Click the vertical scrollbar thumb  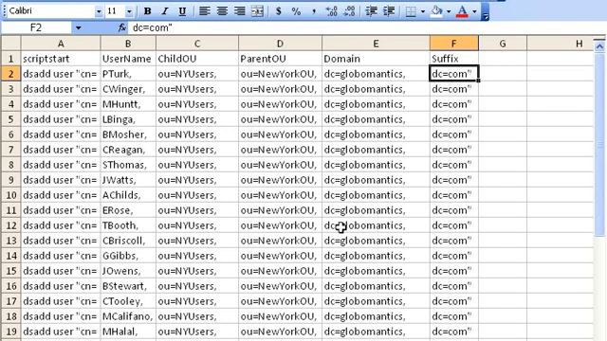click(599, 145)
